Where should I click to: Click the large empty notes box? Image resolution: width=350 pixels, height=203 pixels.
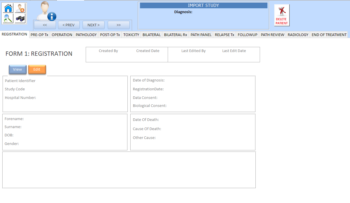(x=129, y=170)
